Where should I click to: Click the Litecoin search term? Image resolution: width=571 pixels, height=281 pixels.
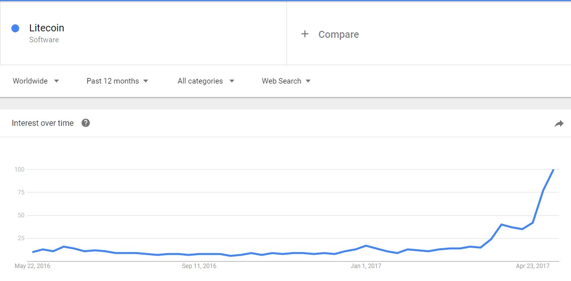[x=47, y=28]
